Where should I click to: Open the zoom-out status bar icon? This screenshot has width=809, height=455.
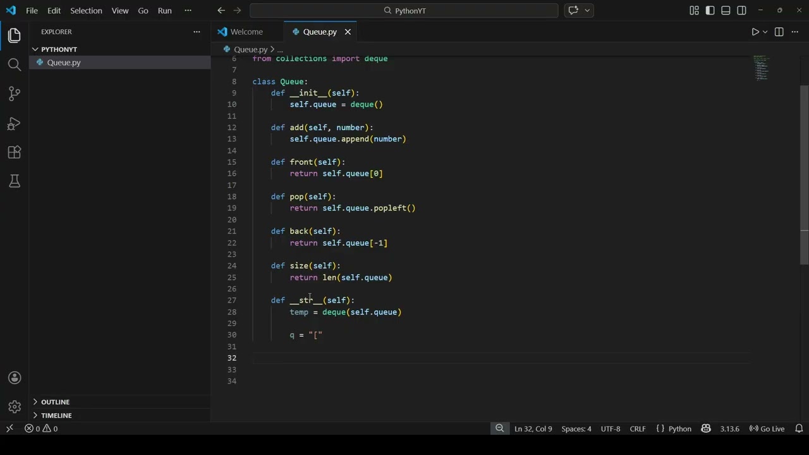499,428
